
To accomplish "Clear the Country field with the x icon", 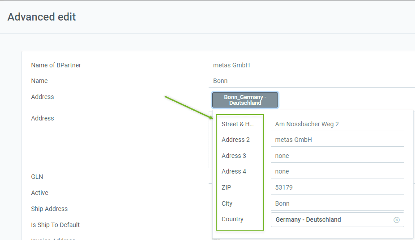I will click(x=397, y=219).
